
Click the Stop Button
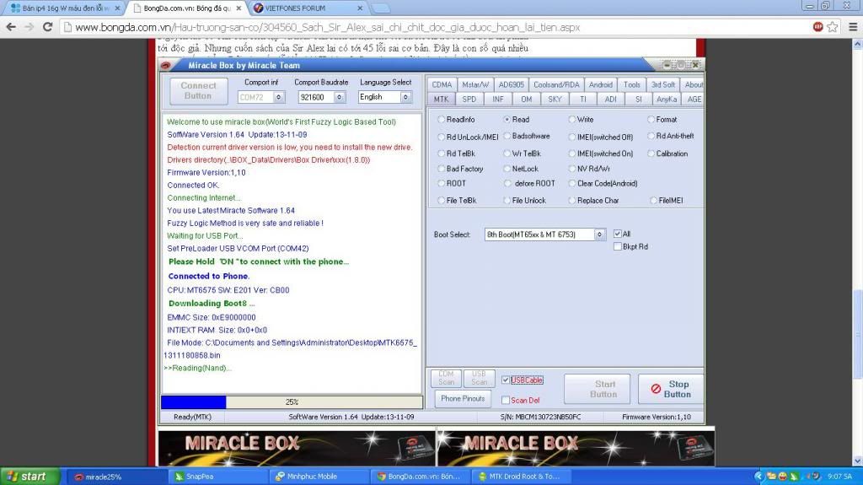pyautogui.click(x=670, y=389)
